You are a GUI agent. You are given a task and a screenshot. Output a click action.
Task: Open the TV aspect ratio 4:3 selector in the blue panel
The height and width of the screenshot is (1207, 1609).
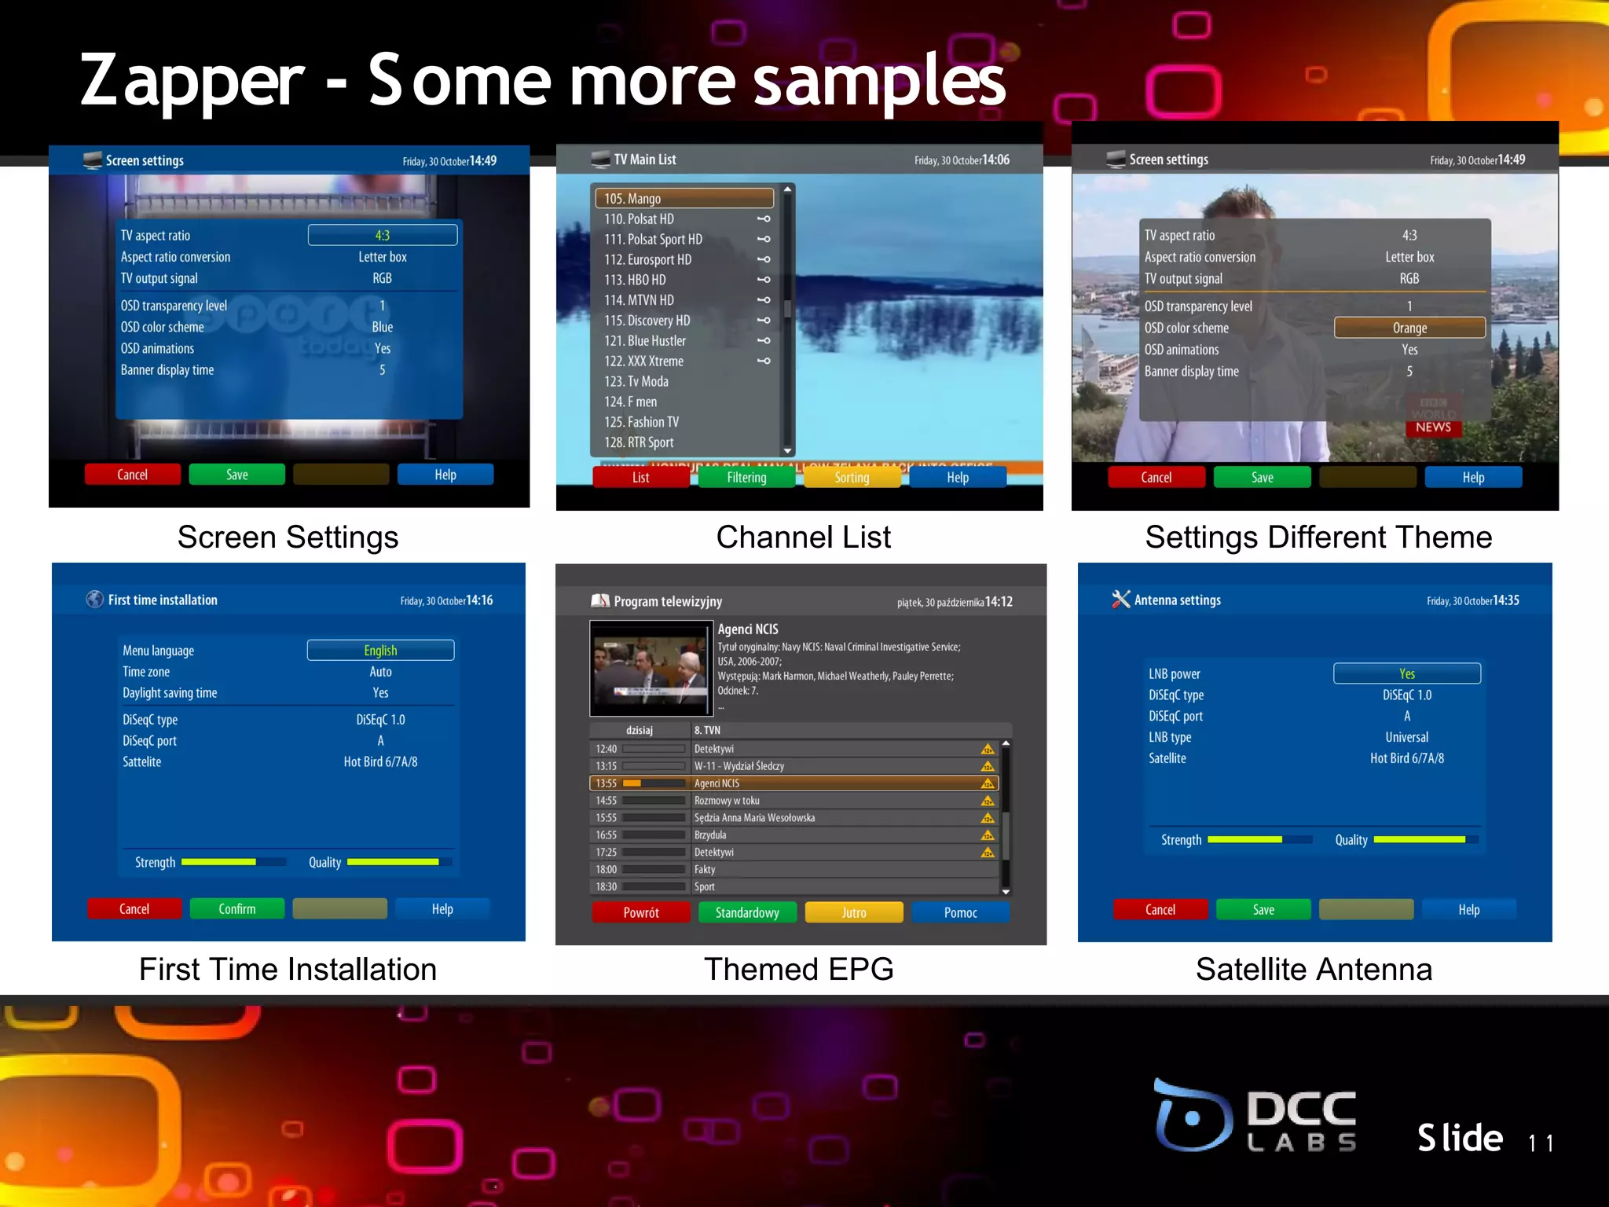click(383, 235)
